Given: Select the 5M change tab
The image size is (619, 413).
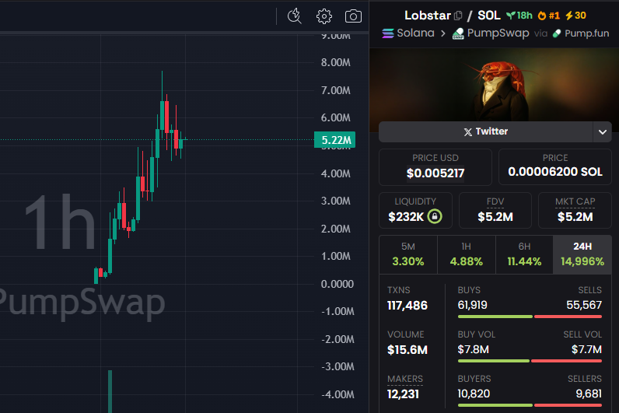Looking at the screenshot, I should [x=408, y=254].
